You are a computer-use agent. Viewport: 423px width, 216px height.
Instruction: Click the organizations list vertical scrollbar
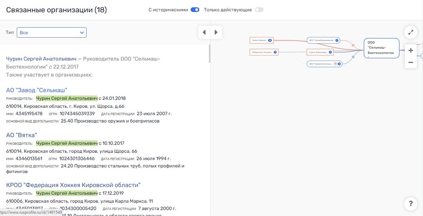point(209,54)
